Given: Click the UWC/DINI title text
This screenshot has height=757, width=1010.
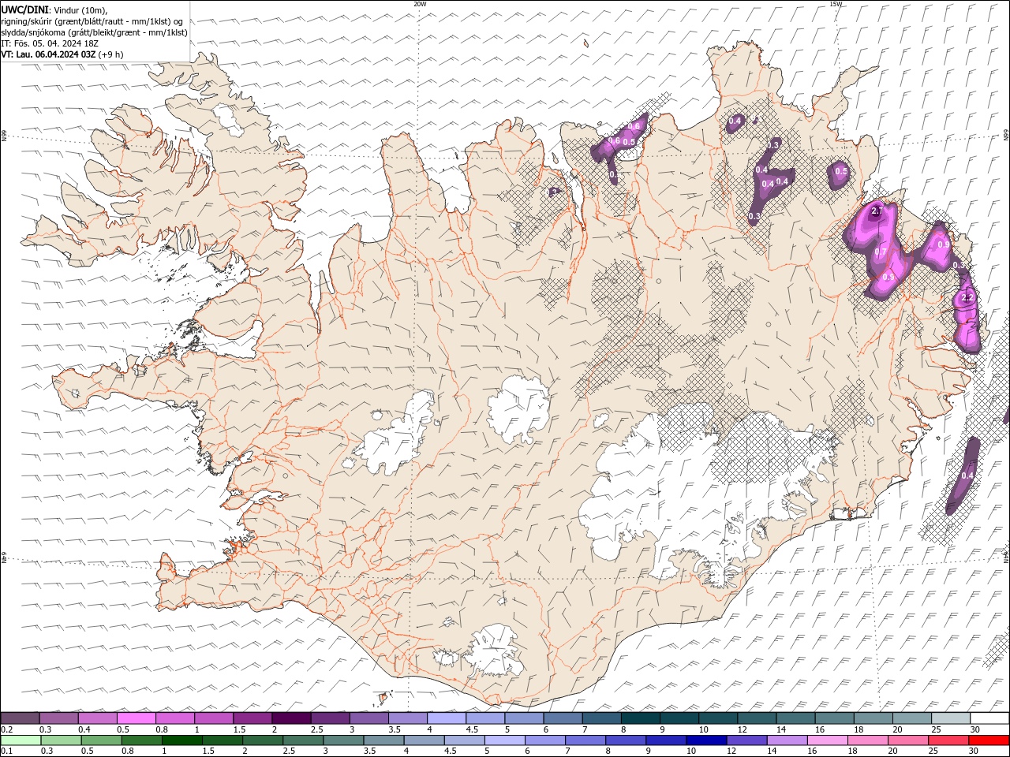Looking at the screenshot, I should point(24,9).
